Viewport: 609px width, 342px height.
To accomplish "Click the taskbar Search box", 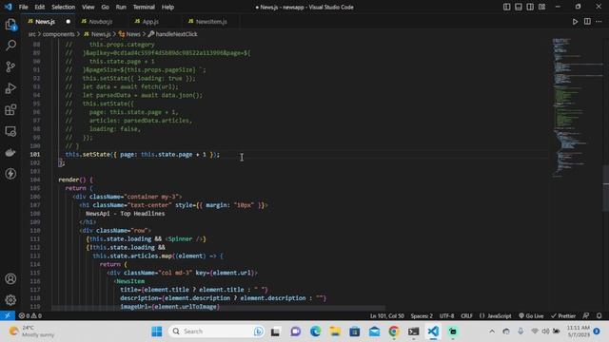I will [217, 332].
